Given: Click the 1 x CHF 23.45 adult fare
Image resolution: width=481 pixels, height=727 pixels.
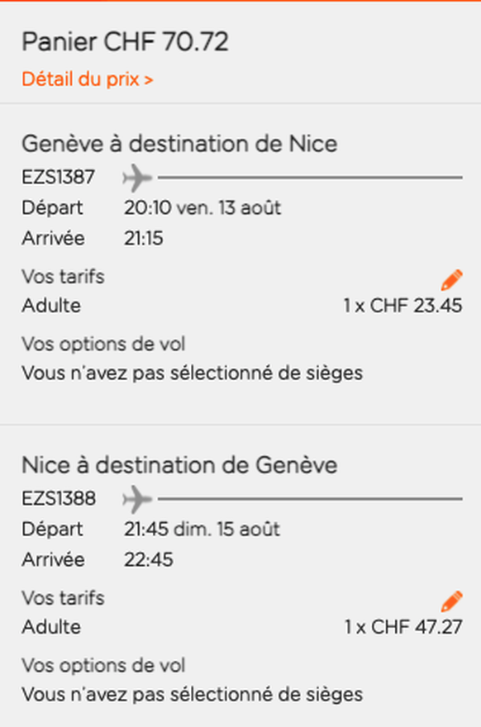Looking at the screenshot, I should (x=402, y=306).
